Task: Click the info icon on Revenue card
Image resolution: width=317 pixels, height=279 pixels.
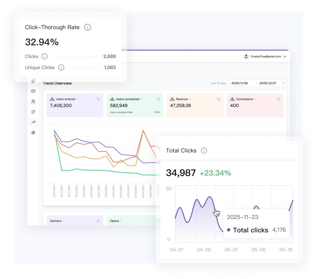Action: [x=219, y=99]
